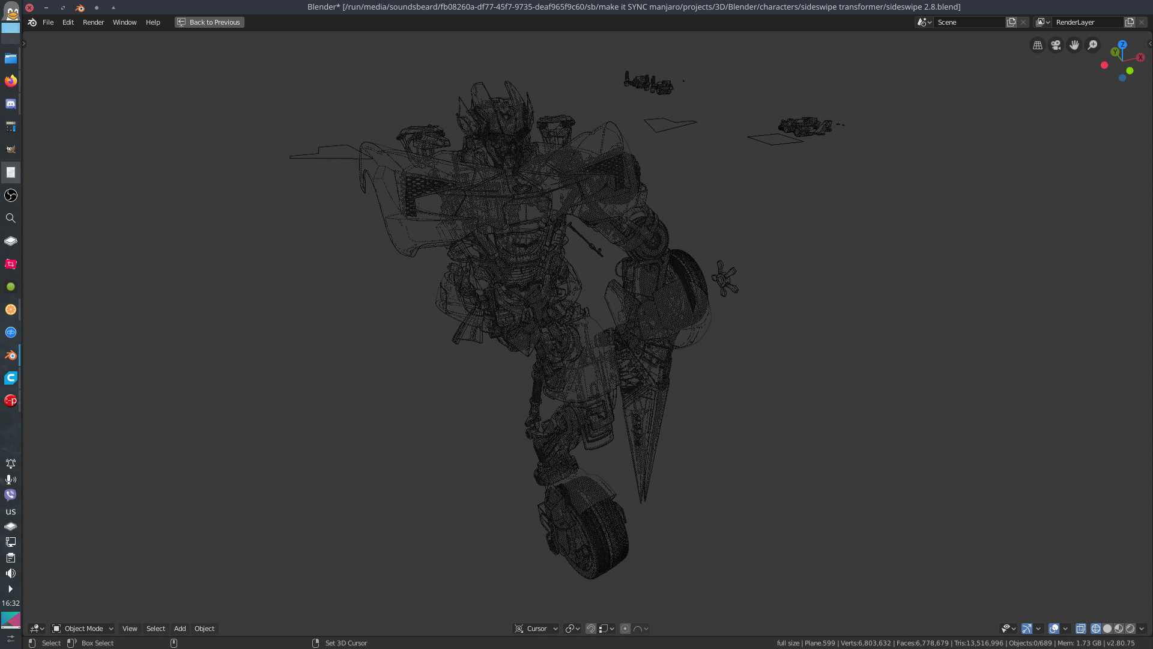Expand the right sidebar arrow
1153x649 pixels.
(1149, 44)
